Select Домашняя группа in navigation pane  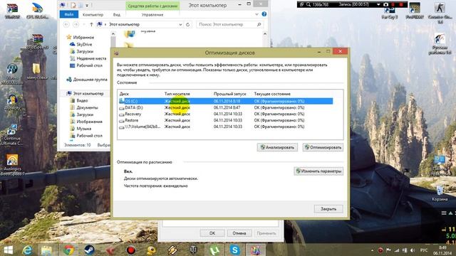(x=90, y=80)
